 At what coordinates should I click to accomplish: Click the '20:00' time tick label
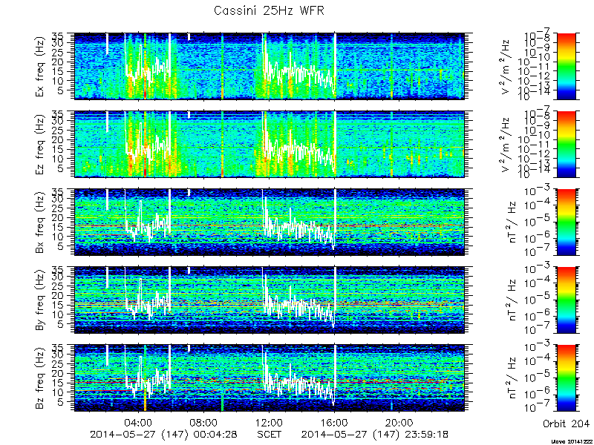click(x=399, y=422)
